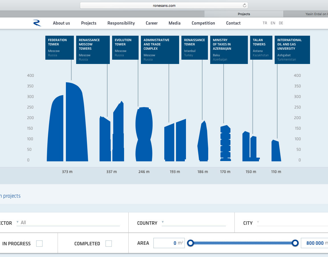Go to the Career page

[152, 23]
